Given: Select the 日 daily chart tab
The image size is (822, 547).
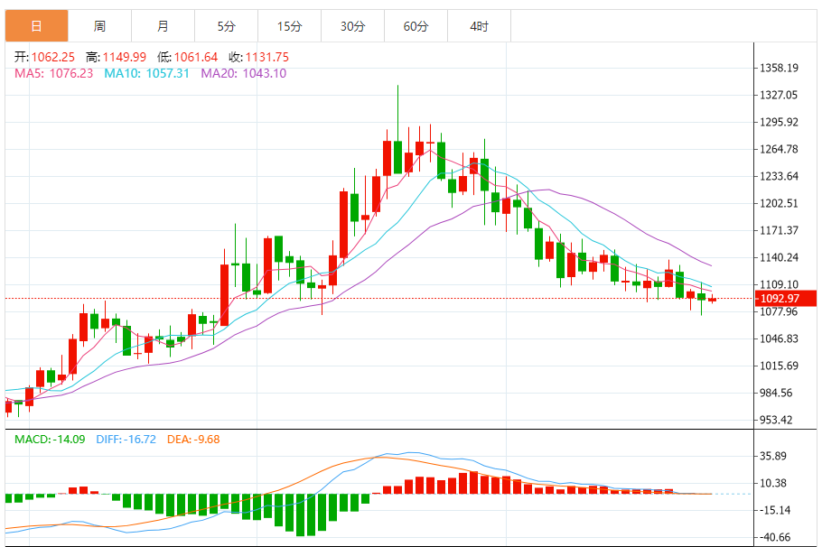Looking at the screenshot, I should pyautogui.click(x=37, y=25).
